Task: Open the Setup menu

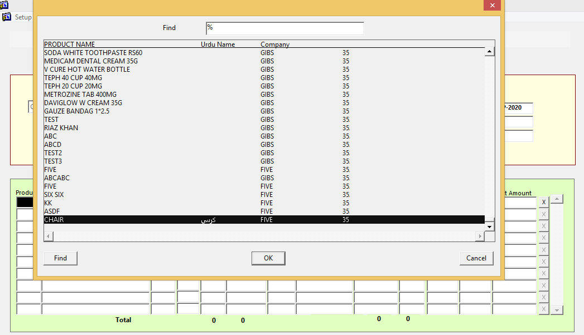Action: pyautogui.click(x=23, y=17)
